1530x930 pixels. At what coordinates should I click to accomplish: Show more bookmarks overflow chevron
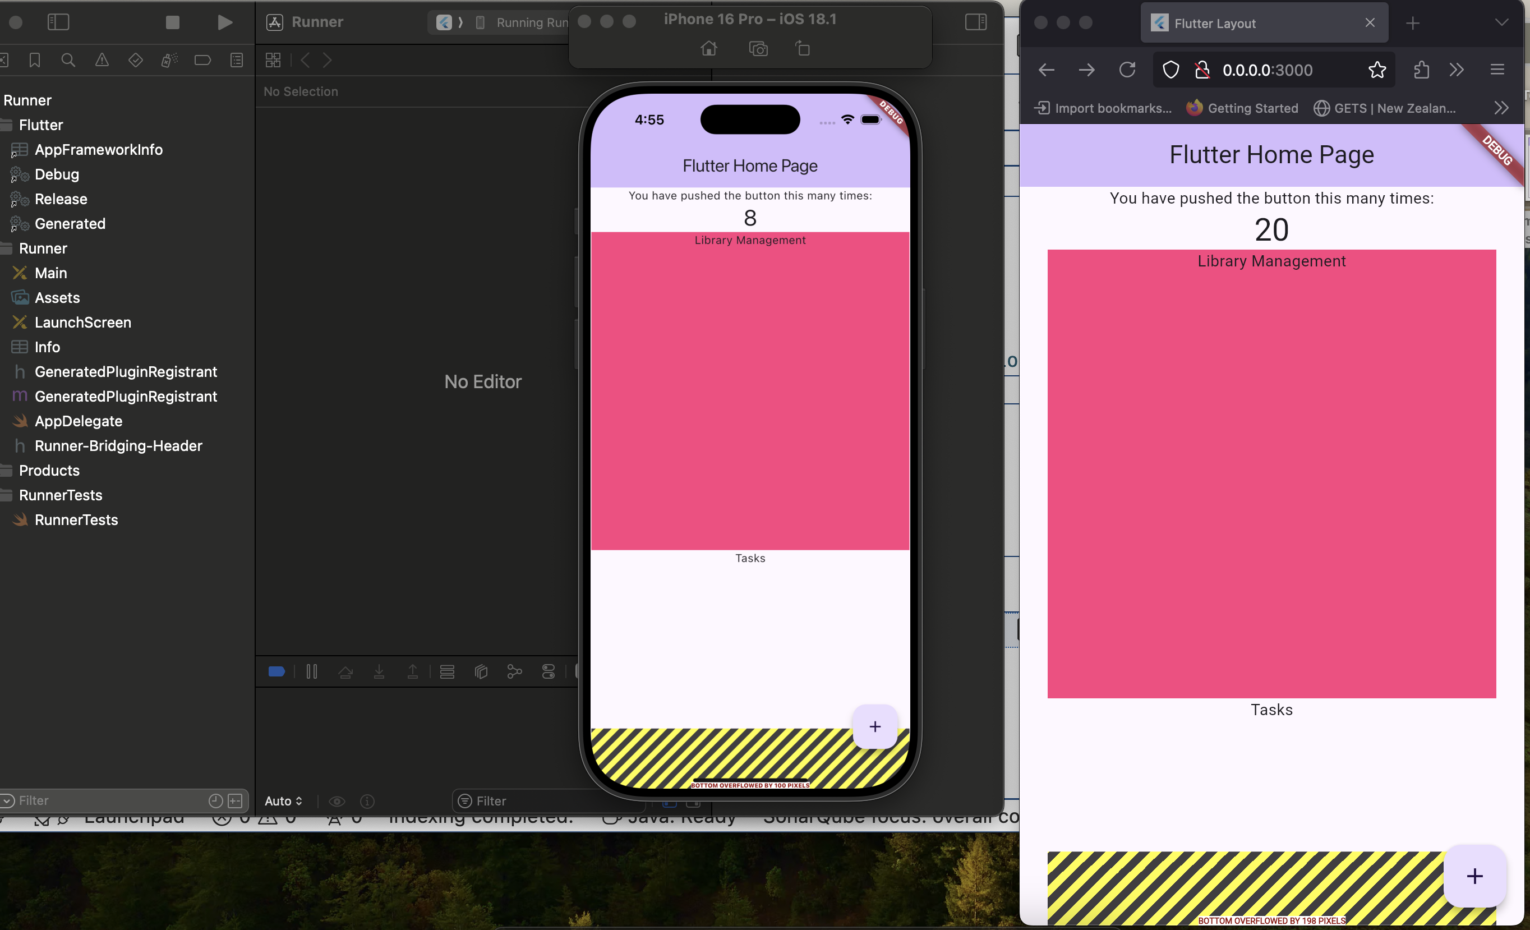click(x=1501, y=108)
